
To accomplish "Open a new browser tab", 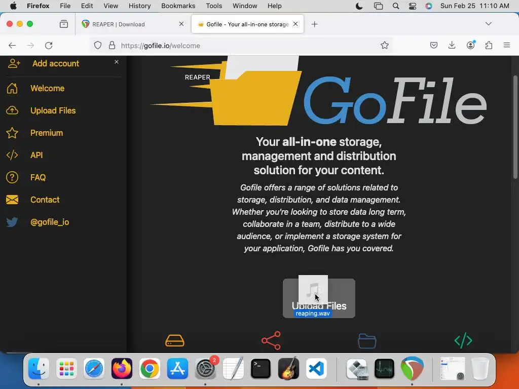I will click(x=314, y=24).
